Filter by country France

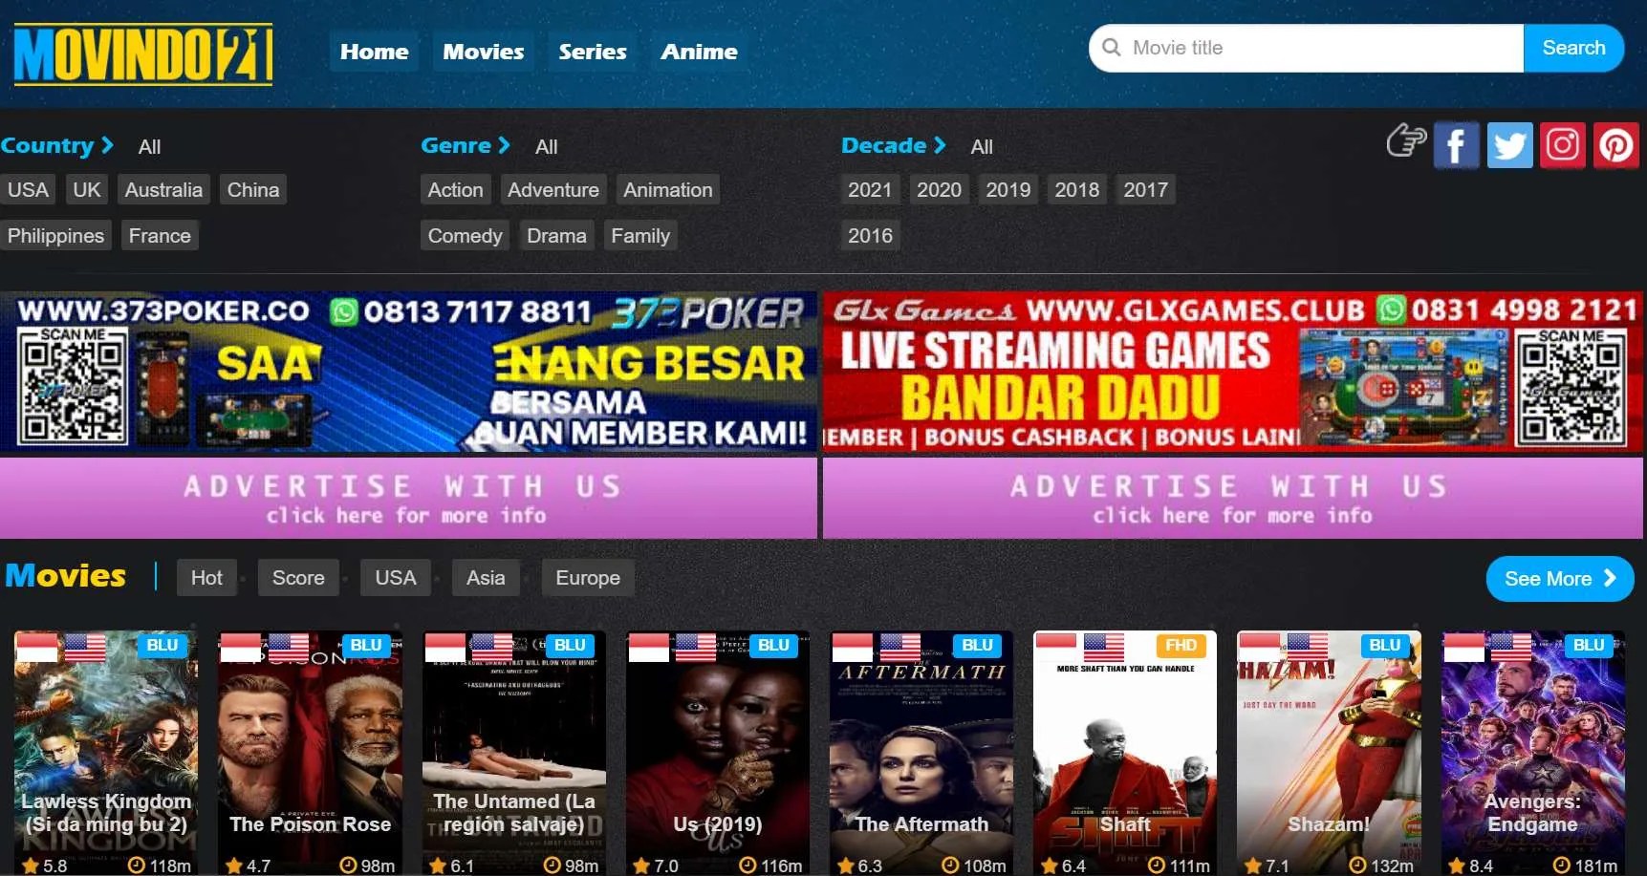point(160,236)
